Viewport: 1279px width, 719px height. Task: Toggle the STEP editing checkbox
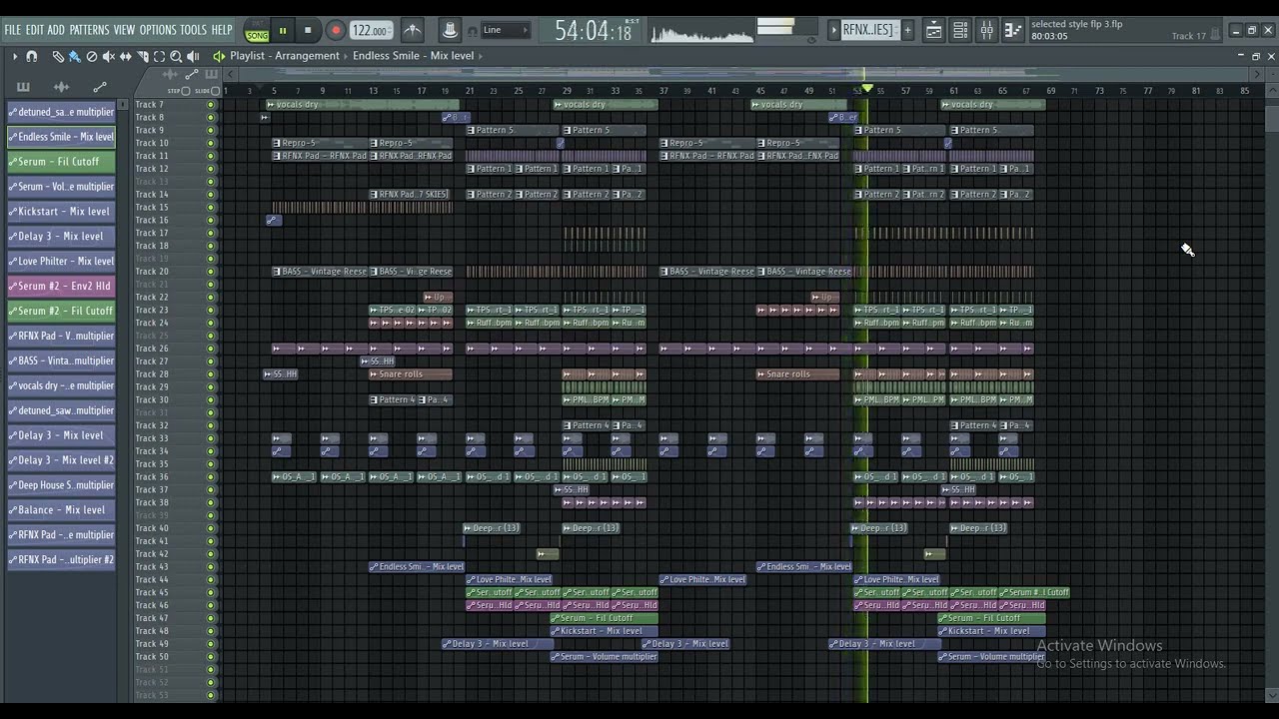pos(185,91)
